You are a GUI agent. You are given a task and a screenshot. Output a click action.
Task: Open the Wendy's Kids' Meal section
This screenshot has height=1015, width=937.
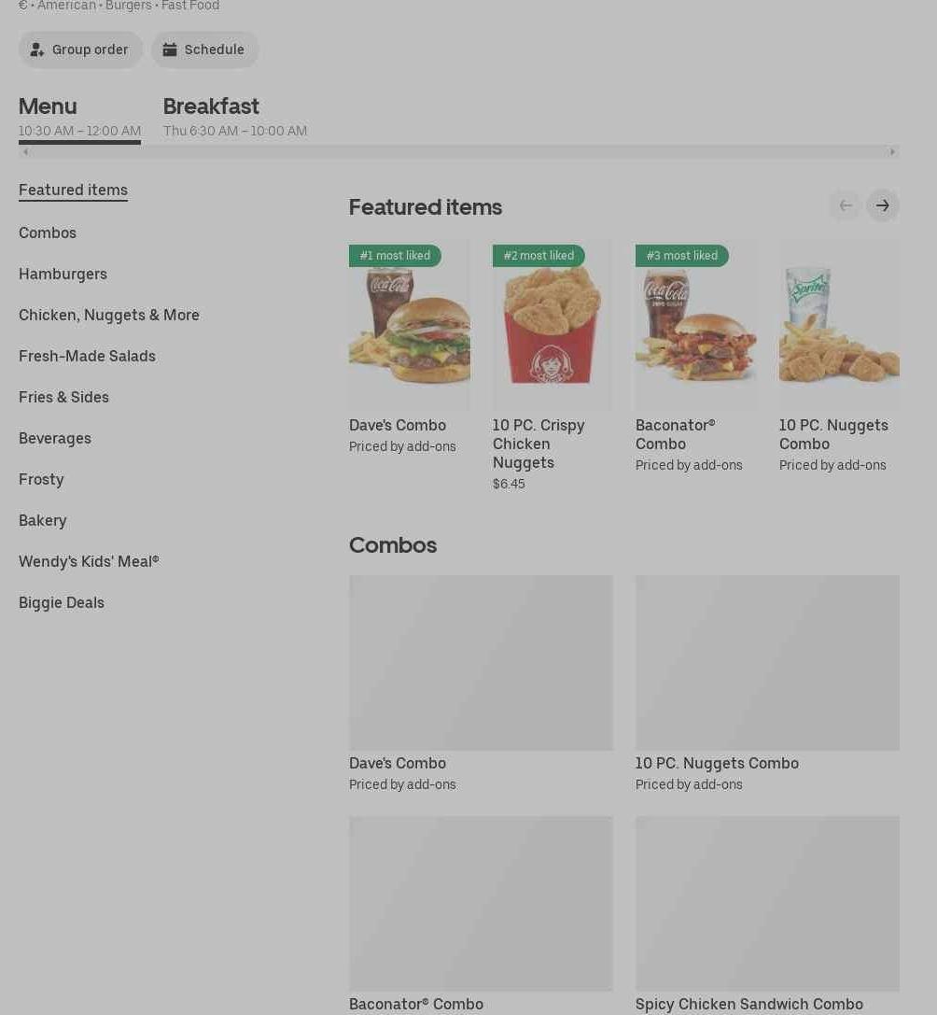pyautogui.click(x=89, y=561)
